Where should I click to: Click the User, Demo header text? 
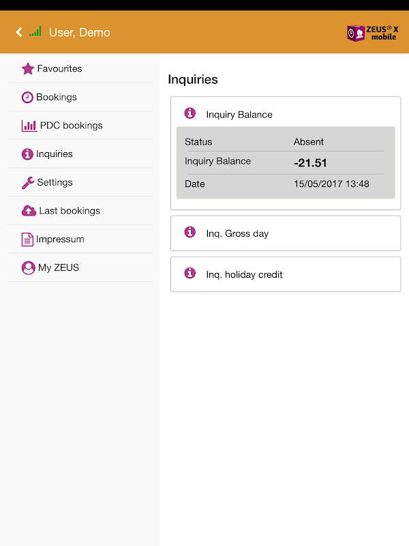click(79, 32)
